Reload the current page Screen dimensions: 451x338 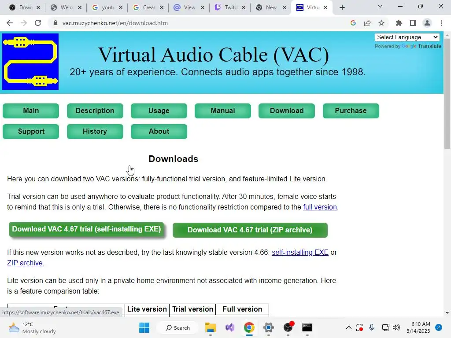(x=38, y=23)
